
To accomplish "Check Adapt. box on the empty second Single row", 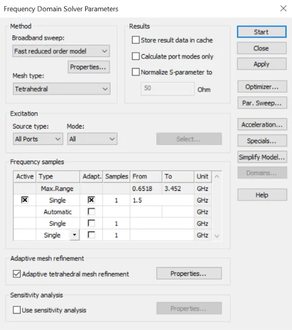I will point(91,223).
